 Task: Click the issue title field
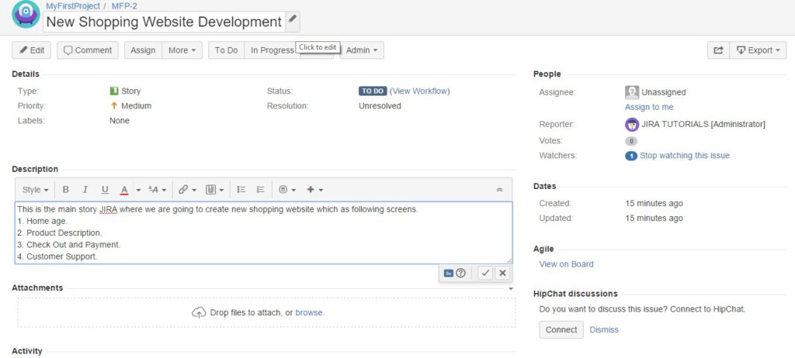pyautogui.click(x=164, y=22)
